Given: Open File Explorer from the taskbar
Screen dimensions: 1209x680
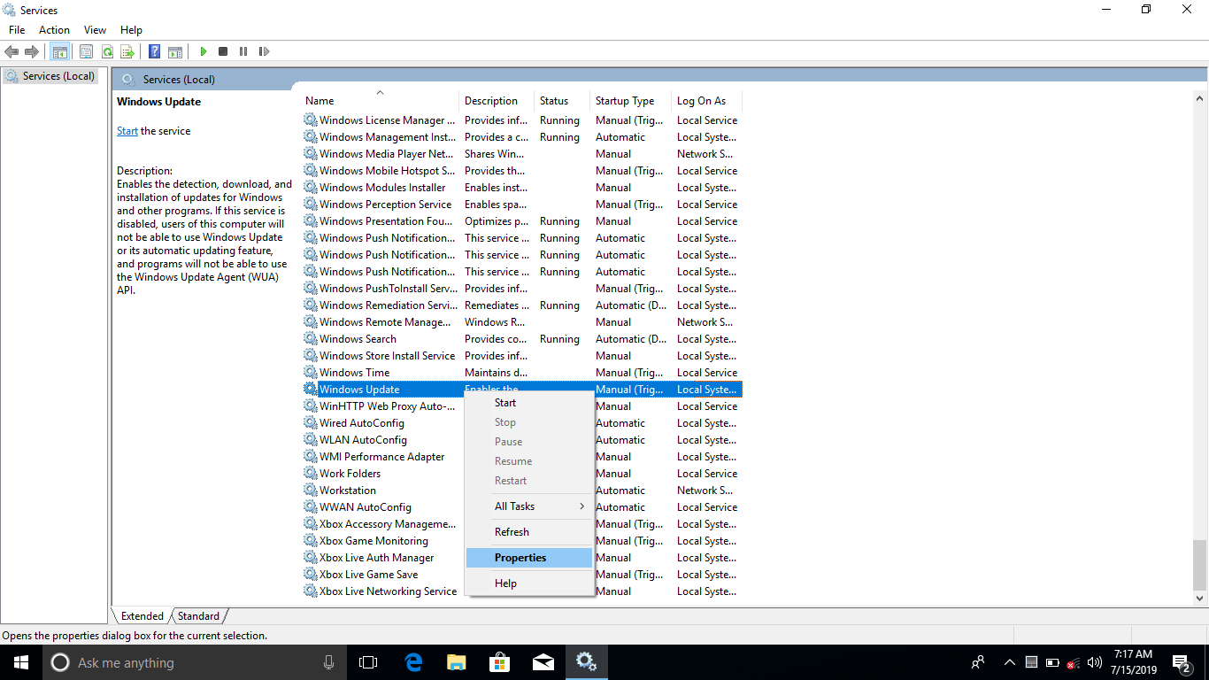Looking at the screenshot, I should 457,662.
